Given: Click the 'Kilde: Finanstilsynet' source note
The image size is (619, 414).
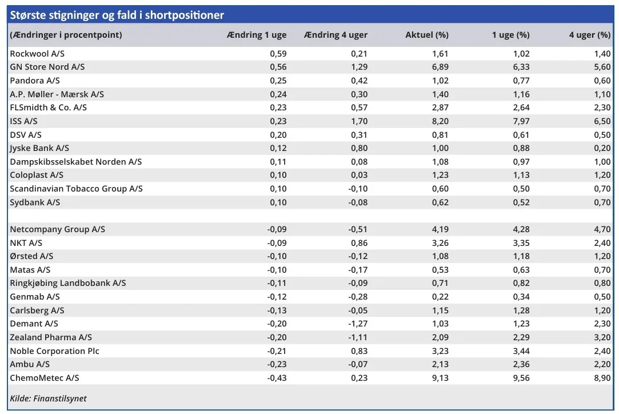Looking at the screenshot, I should [48, 399].
